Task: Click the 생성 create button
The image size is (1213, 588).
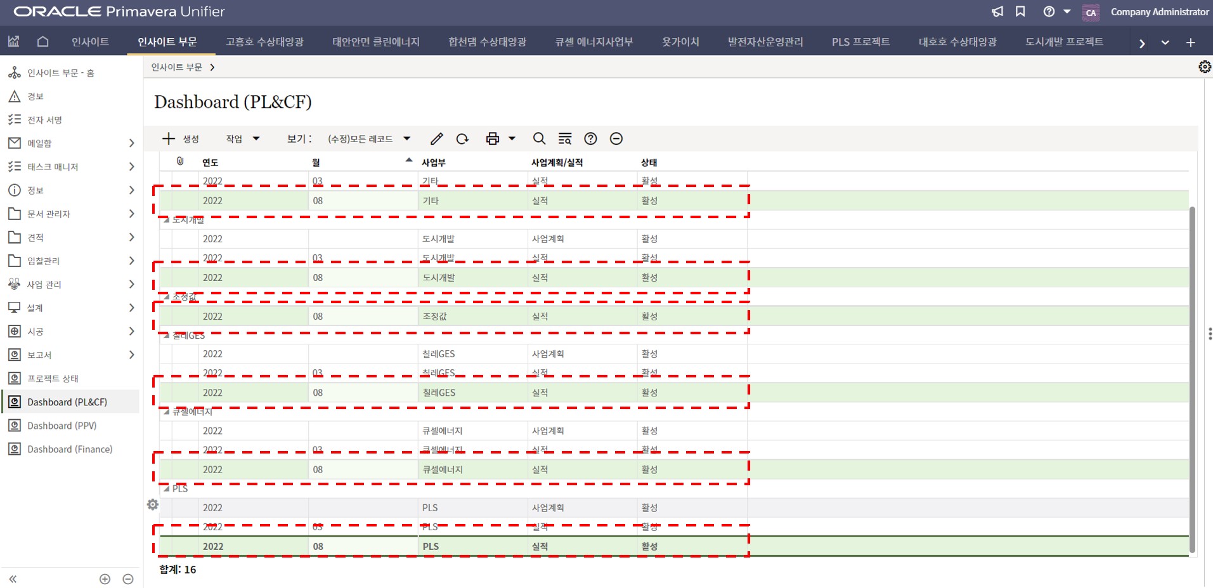Action: (181, 139)
